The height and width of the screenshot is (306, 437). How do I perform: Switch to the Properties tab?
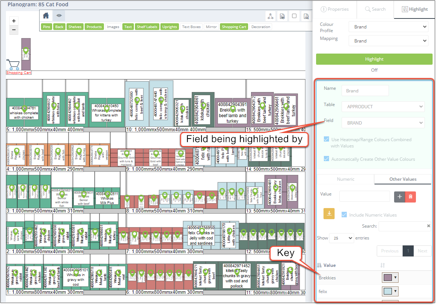click(335, 9)
